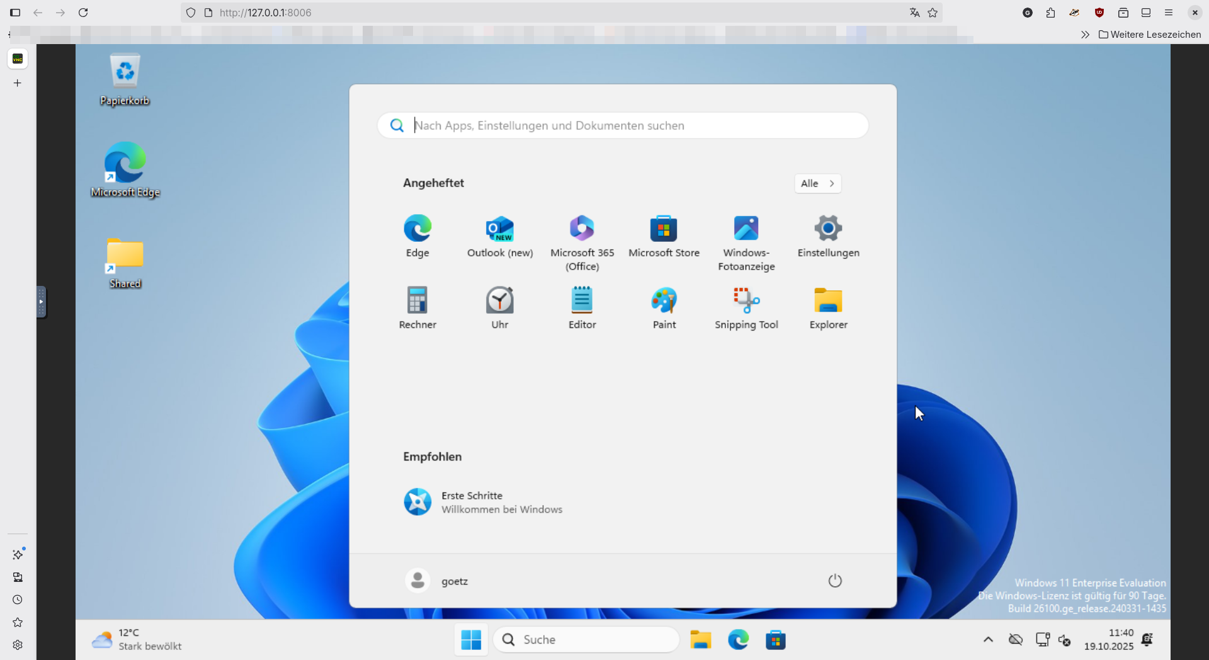Click the Windows Start button in taskbar
This screenshot has height=660, width=1209.
click(x=471, y=640)
